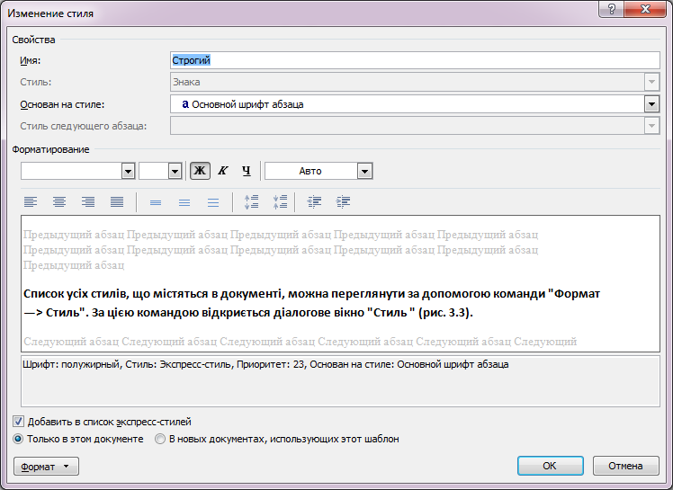Set single line spacing
673x490 pixels.
pos(156,202)
